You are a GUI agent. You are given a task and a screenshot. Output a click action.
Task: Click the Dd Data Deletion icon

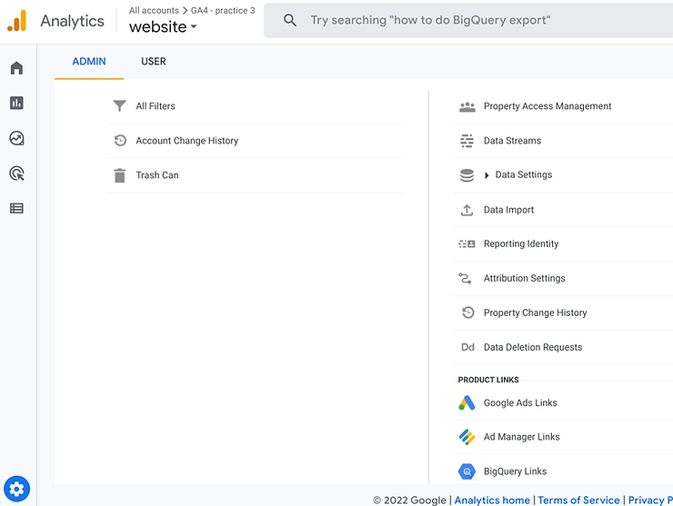[467, 347]
